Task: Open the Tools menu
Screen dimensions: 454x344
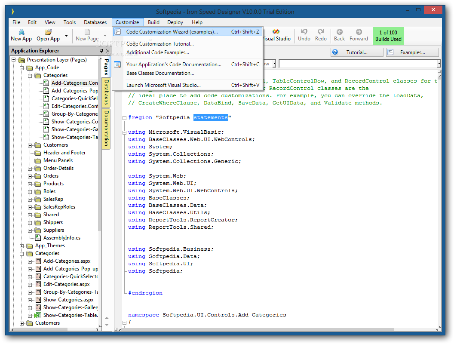Action: 70,22
